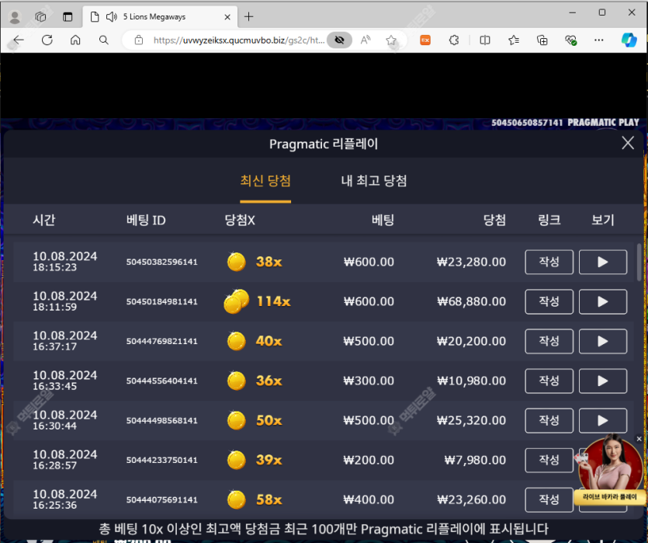This screenshot has width=648, height=543.
Task: Click the read aloud icon
Action: pyautogui.click(x=366, y=40)
